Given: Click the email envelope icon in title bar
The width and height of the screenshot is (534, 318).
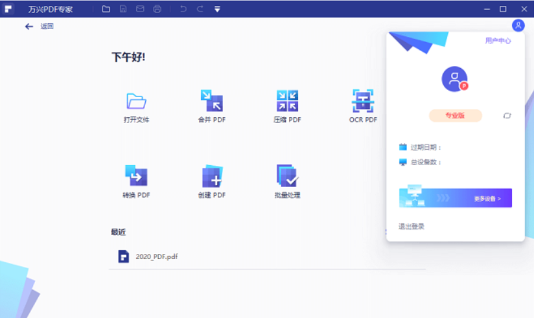Looking at the screenshot, I should (x=140, y=9).
